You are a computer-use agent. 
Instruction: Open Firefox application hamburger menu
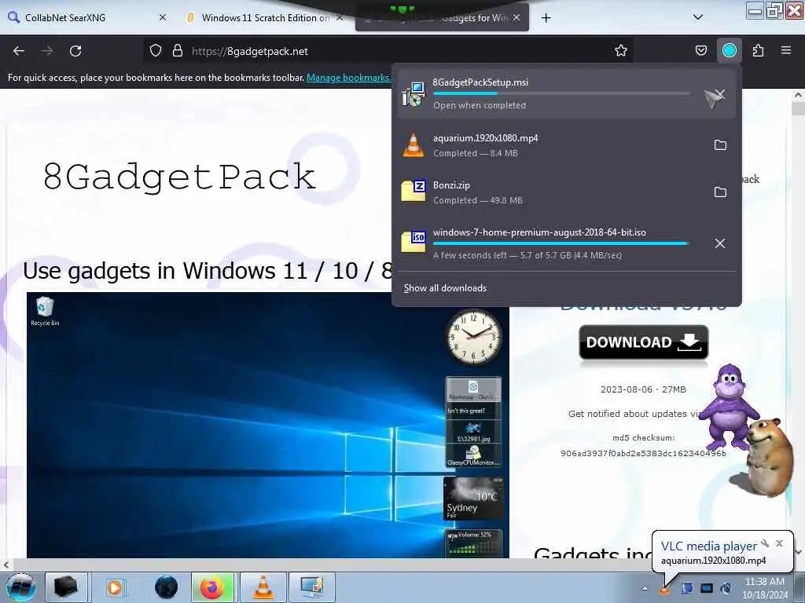785,51
